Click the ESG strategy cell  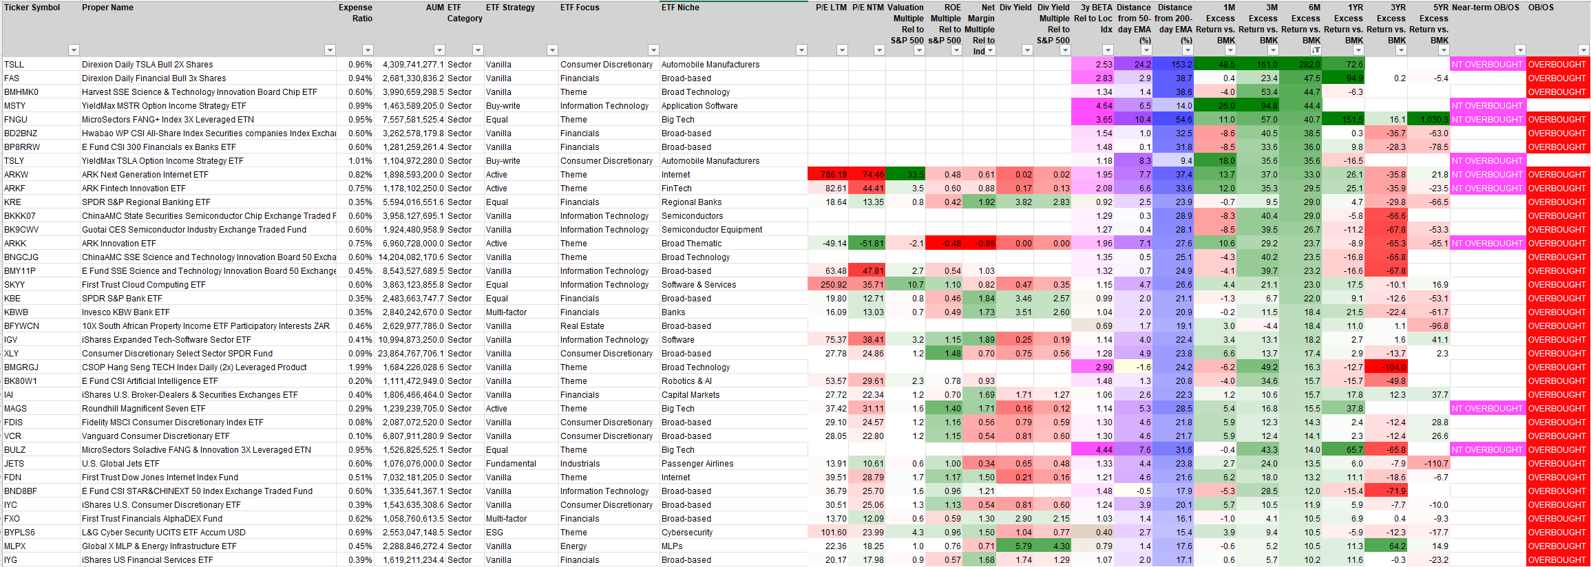tap(521, 533)
